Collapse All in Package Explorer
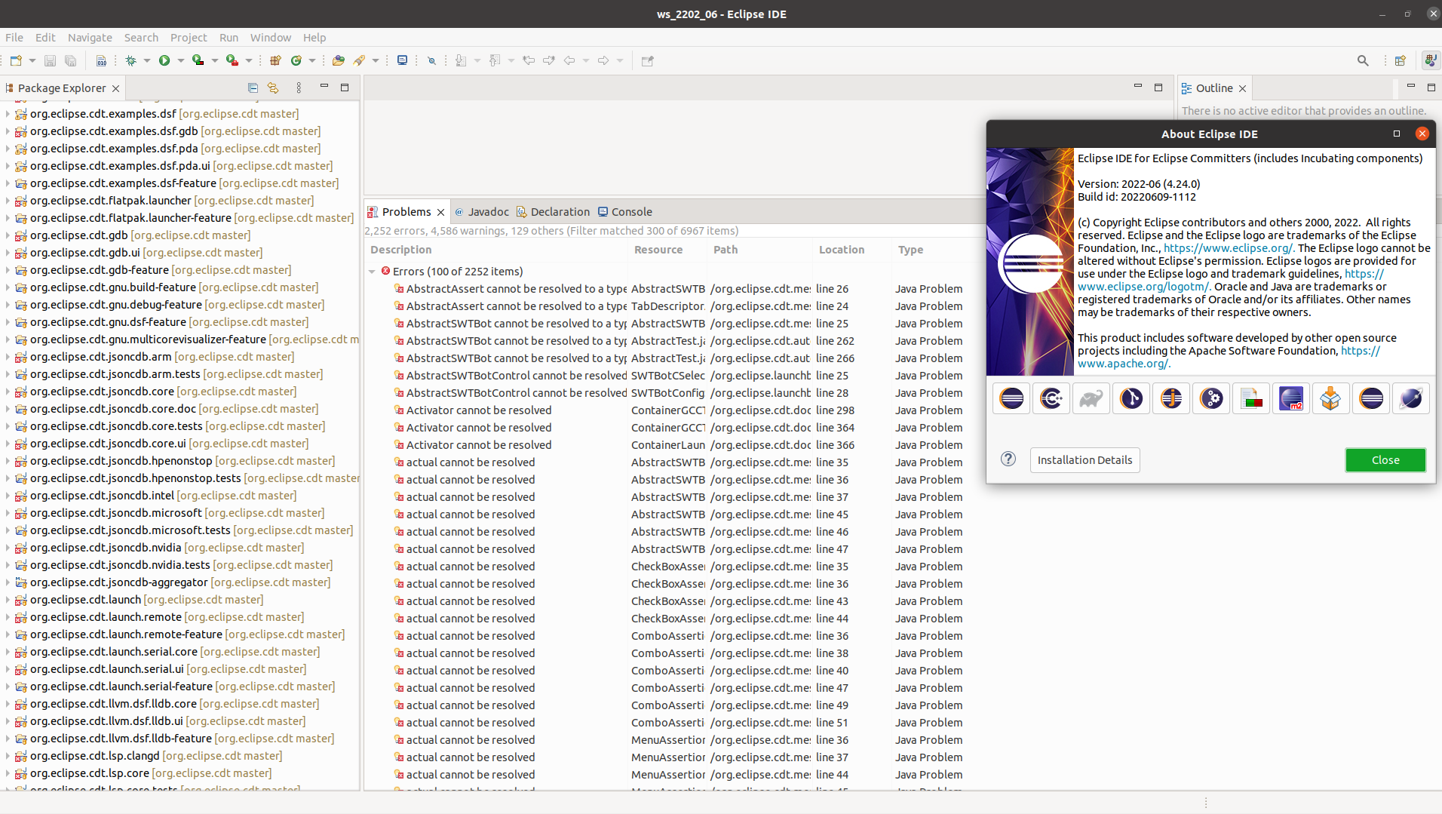Image resolution: width=1442 pixels, height=814 pixels. pos(253,88)
